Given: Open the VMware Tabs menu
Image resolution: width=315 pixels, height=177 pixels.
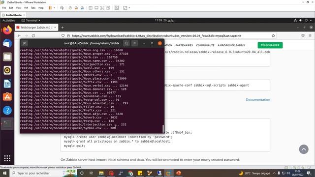Looking at the screenshot, I should point(33,8).
